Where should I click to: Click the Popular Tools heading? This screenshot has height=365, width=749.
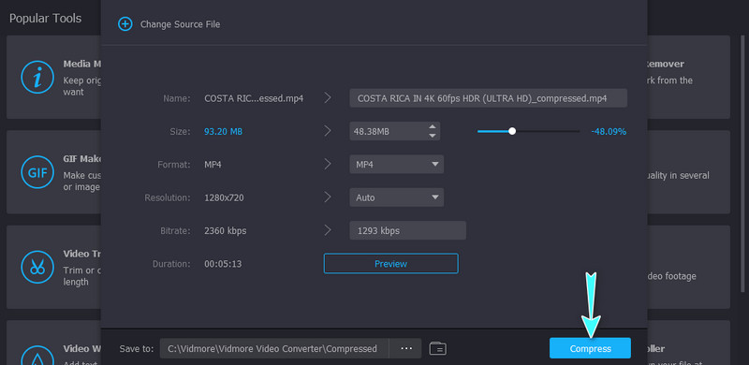(45, 18)
